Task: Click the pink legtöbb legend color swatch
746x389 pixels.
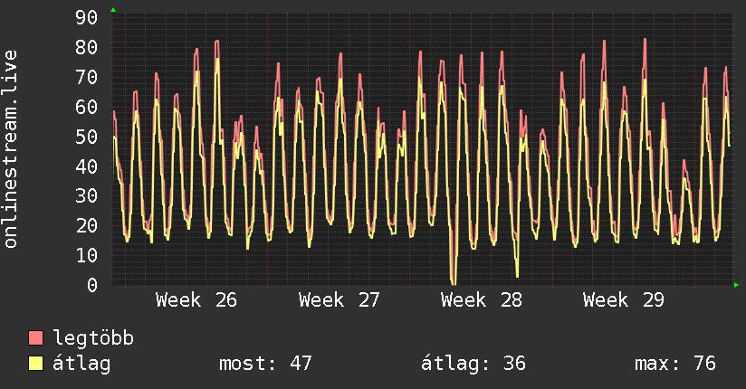Action: click(36, 337)
